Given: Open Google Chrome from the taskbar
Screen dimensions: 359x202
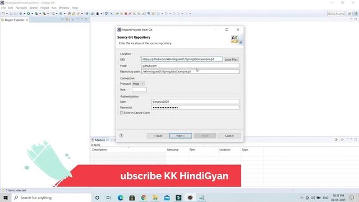Looking at the screenshot, I should (x=144, y=198).
